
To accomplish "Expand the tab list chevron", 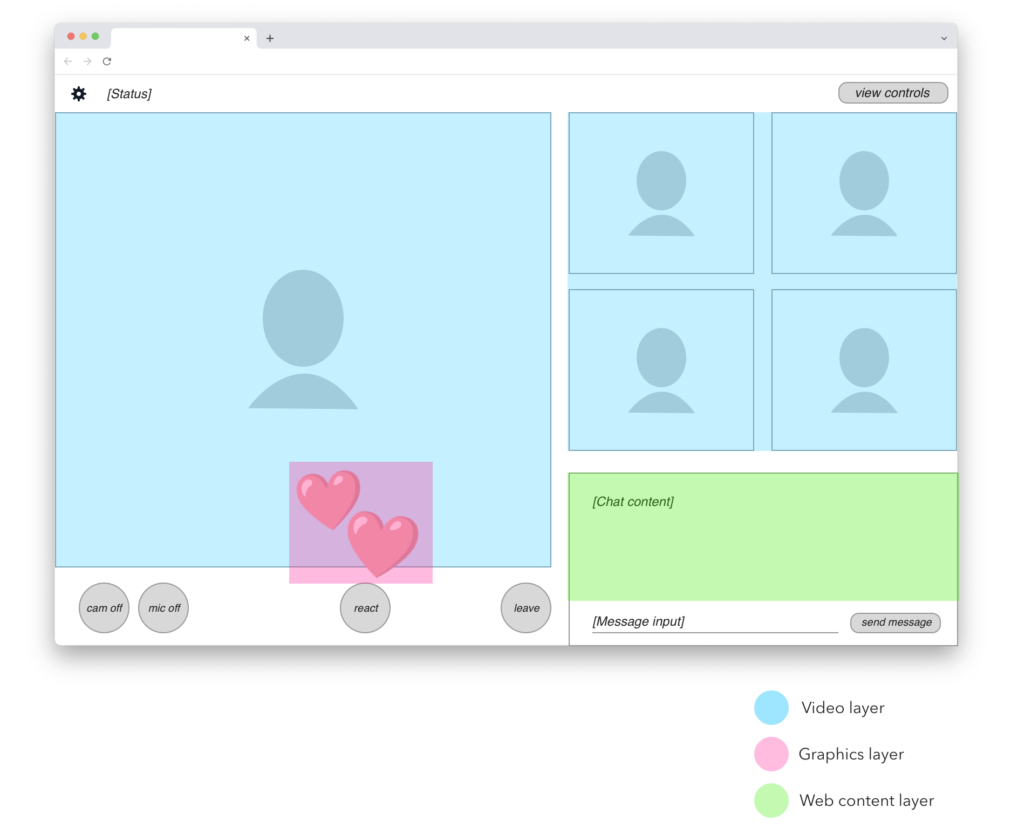I will point(944,38).
